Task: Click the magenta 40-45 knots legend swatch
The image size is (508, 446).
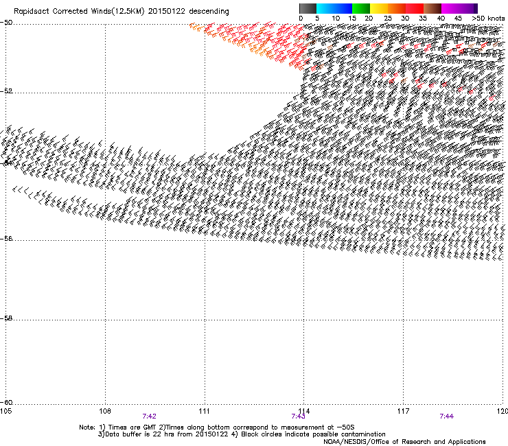Action: point(450,8)
